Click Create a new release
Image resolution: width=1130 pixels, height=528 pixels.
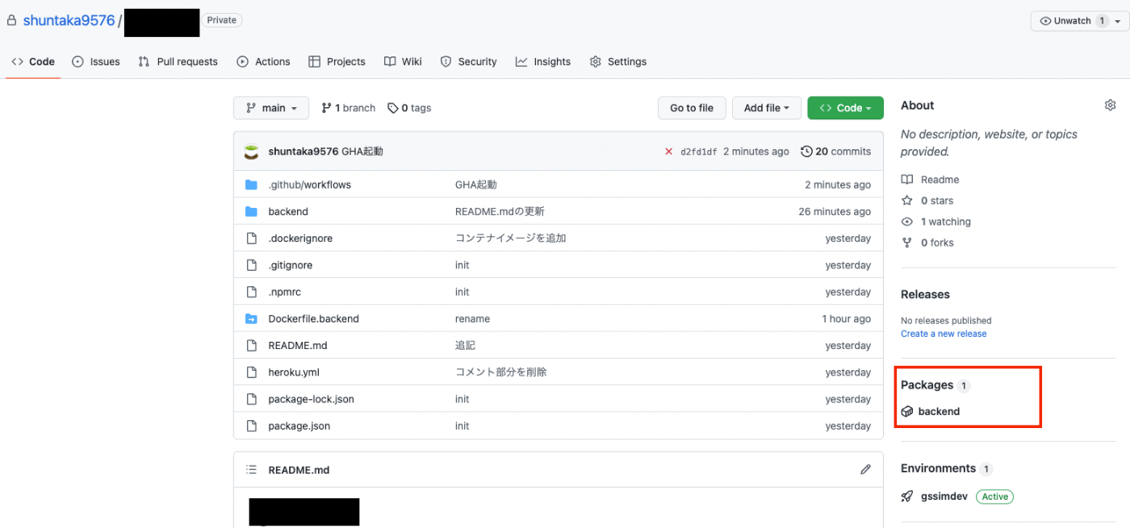(x=944, y=334)
